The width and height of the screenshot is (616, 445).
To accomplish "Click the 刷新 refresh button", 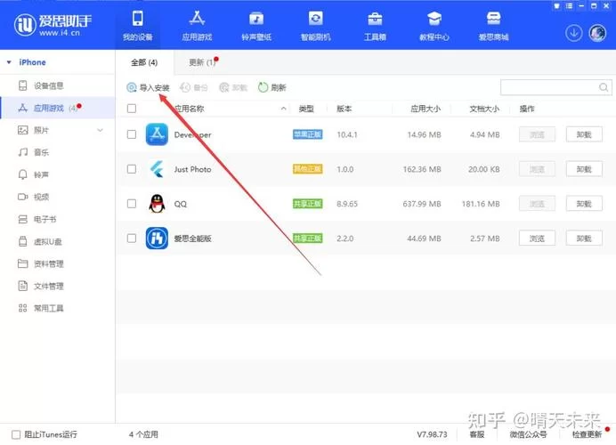I will pyautogui.click(x=272, y=87).
